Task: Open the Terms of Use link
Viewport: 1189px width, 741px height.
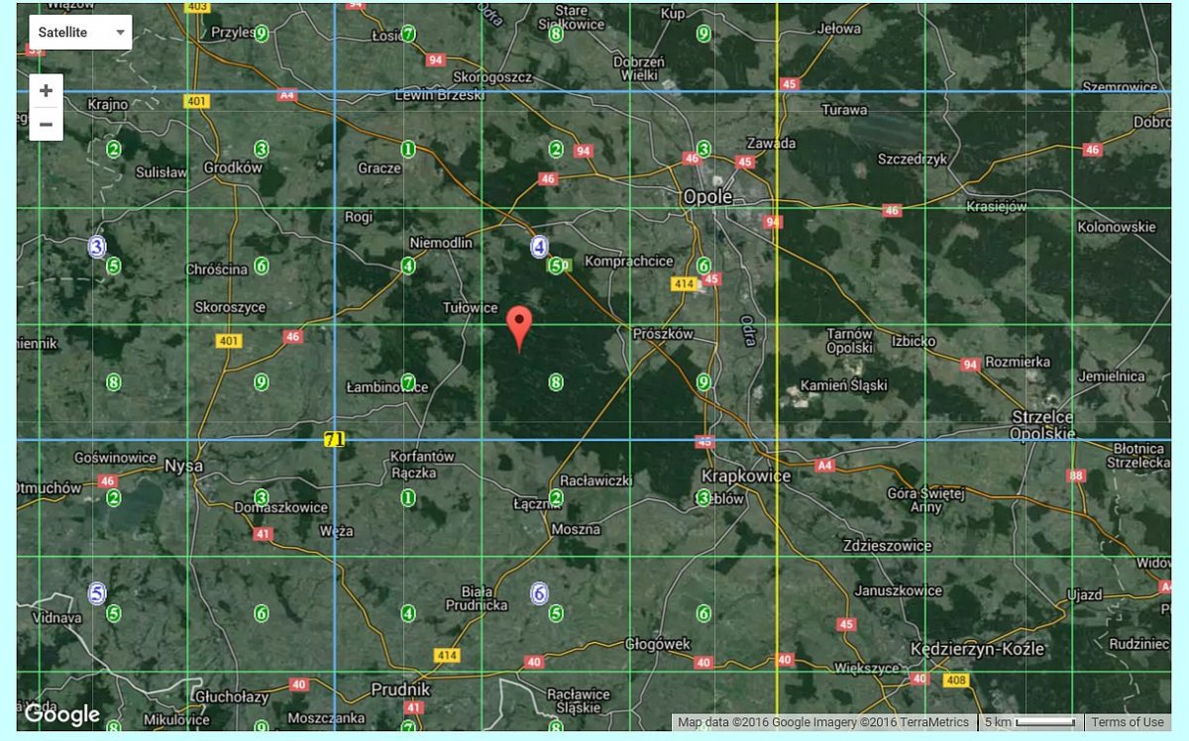Action: tap(1128, 722)
